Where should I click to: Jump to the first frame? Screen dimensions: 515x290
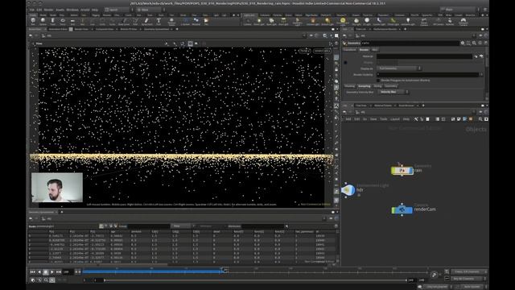pos(32,272)
